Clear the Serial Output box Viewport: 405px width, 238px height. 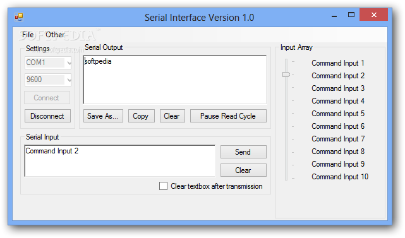pyautogui.click(x=172, y=116)
